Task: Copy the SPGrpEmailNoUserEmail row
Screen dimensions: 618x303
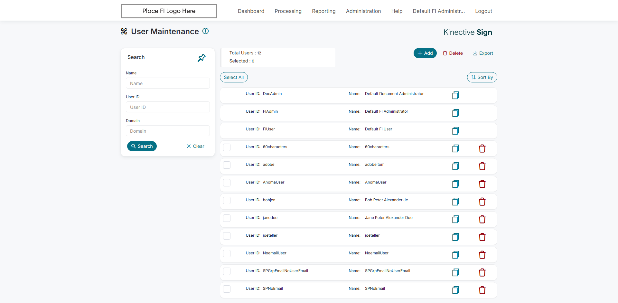Action: [455, 272]
